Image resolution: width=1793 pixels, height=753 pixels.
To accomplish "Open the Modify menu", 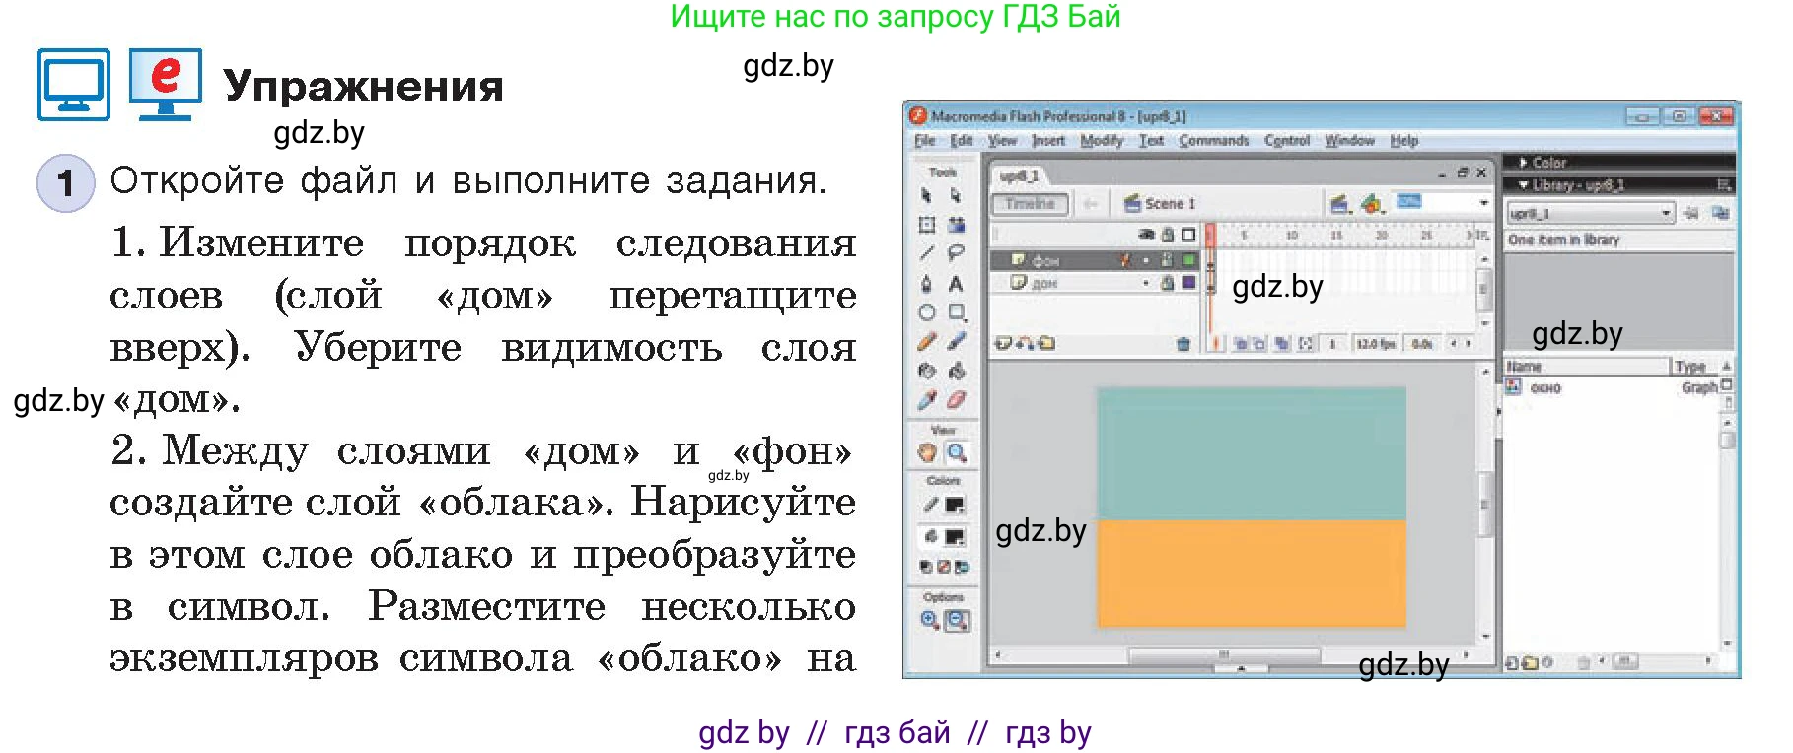I will coord(1101,141).
